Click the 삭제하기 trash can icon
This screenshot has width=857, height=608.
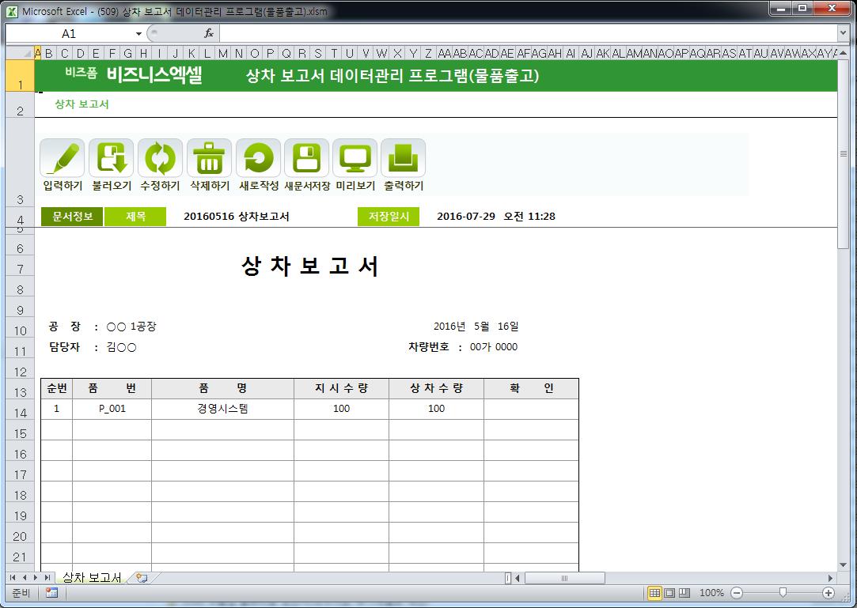pos(209,158)
